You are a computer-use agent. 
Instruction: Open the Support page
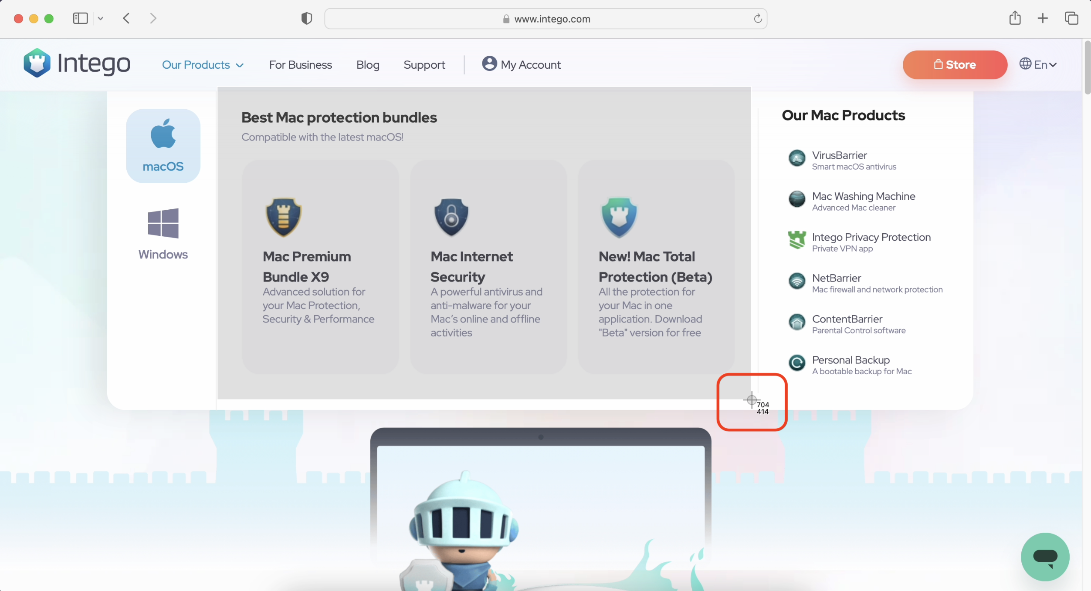[424, 65]
